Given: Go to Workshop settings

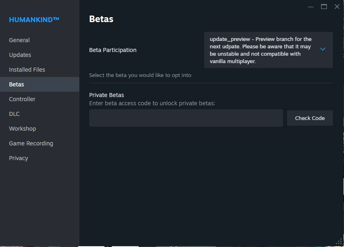Looking at the screenshot, I should tap(22, 129).
